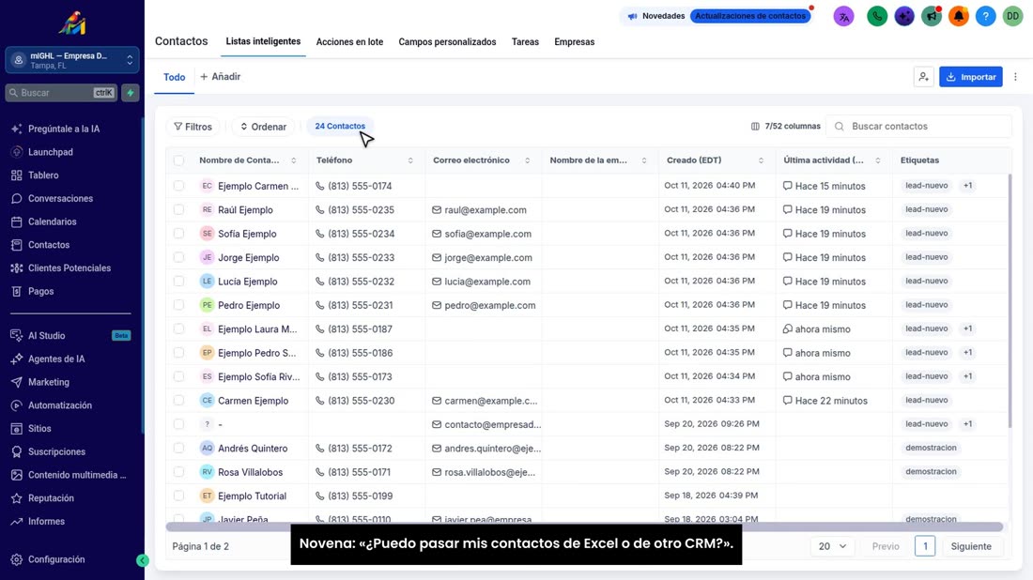Click the green lightning quick actions icon
The height and width of the screenshot is (580, 1033).
(x=131, y=93)
